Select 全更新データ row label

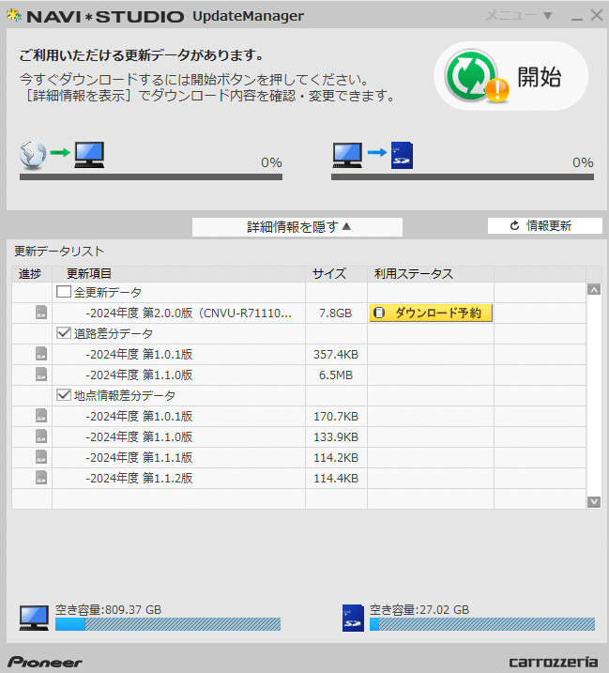click(108, 292)
